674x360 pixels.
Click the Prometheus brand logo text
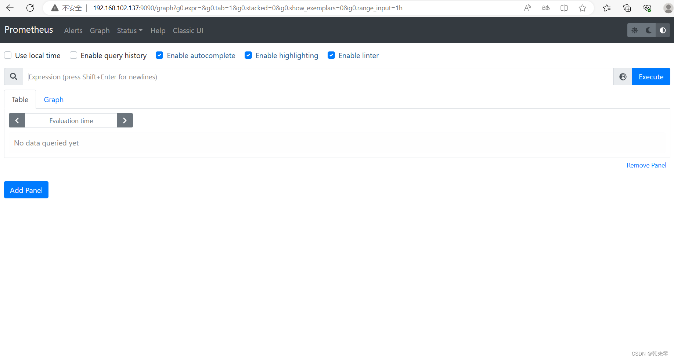point(29,30)
